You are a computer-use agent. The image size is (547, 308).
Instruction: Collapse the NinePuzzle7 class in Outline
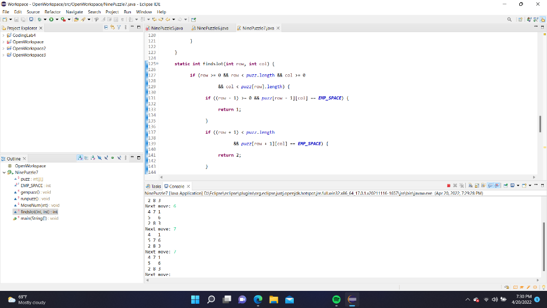point(5,172)
